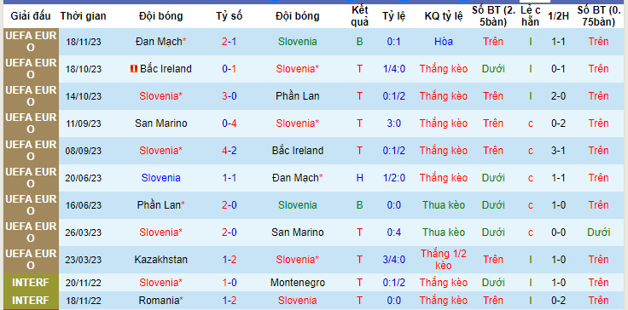The width and height of the screenshot is (628, 310).
Task: Click the Thắng 1/2 kèo result cell
Action: point(444,259)
